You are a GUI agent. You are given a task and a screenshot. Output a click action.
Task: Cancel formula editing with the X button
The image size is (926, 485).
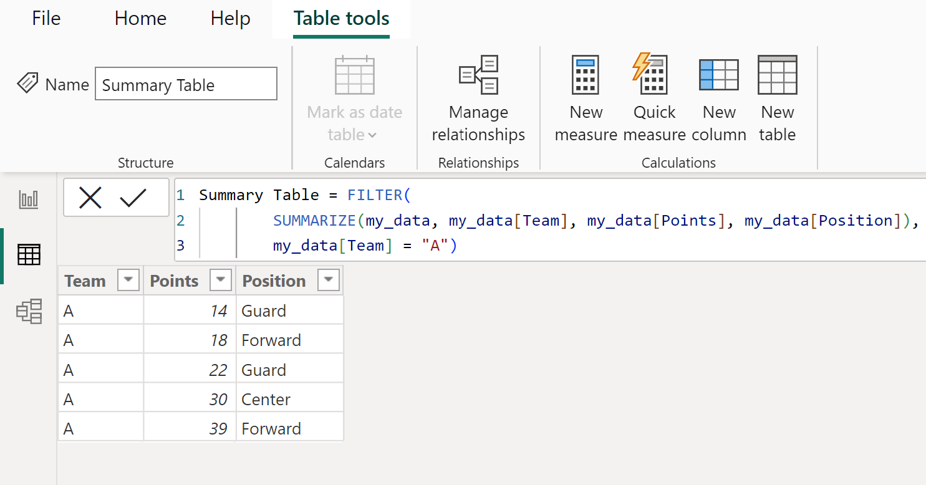coord(90,198)
